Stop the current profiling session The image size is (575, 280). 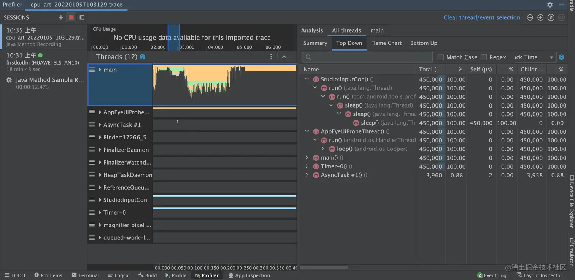pyautogui.click(x=71, y=17)
